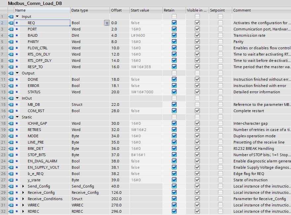Expand the Receive_Conditions struct
The height and width of the screenshot is (215, 291).
coord(23,199)
